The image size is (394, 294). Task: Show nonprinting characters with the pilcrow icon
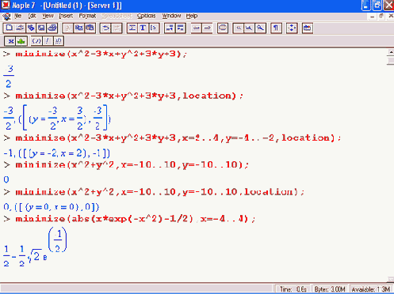pos(276,28)
